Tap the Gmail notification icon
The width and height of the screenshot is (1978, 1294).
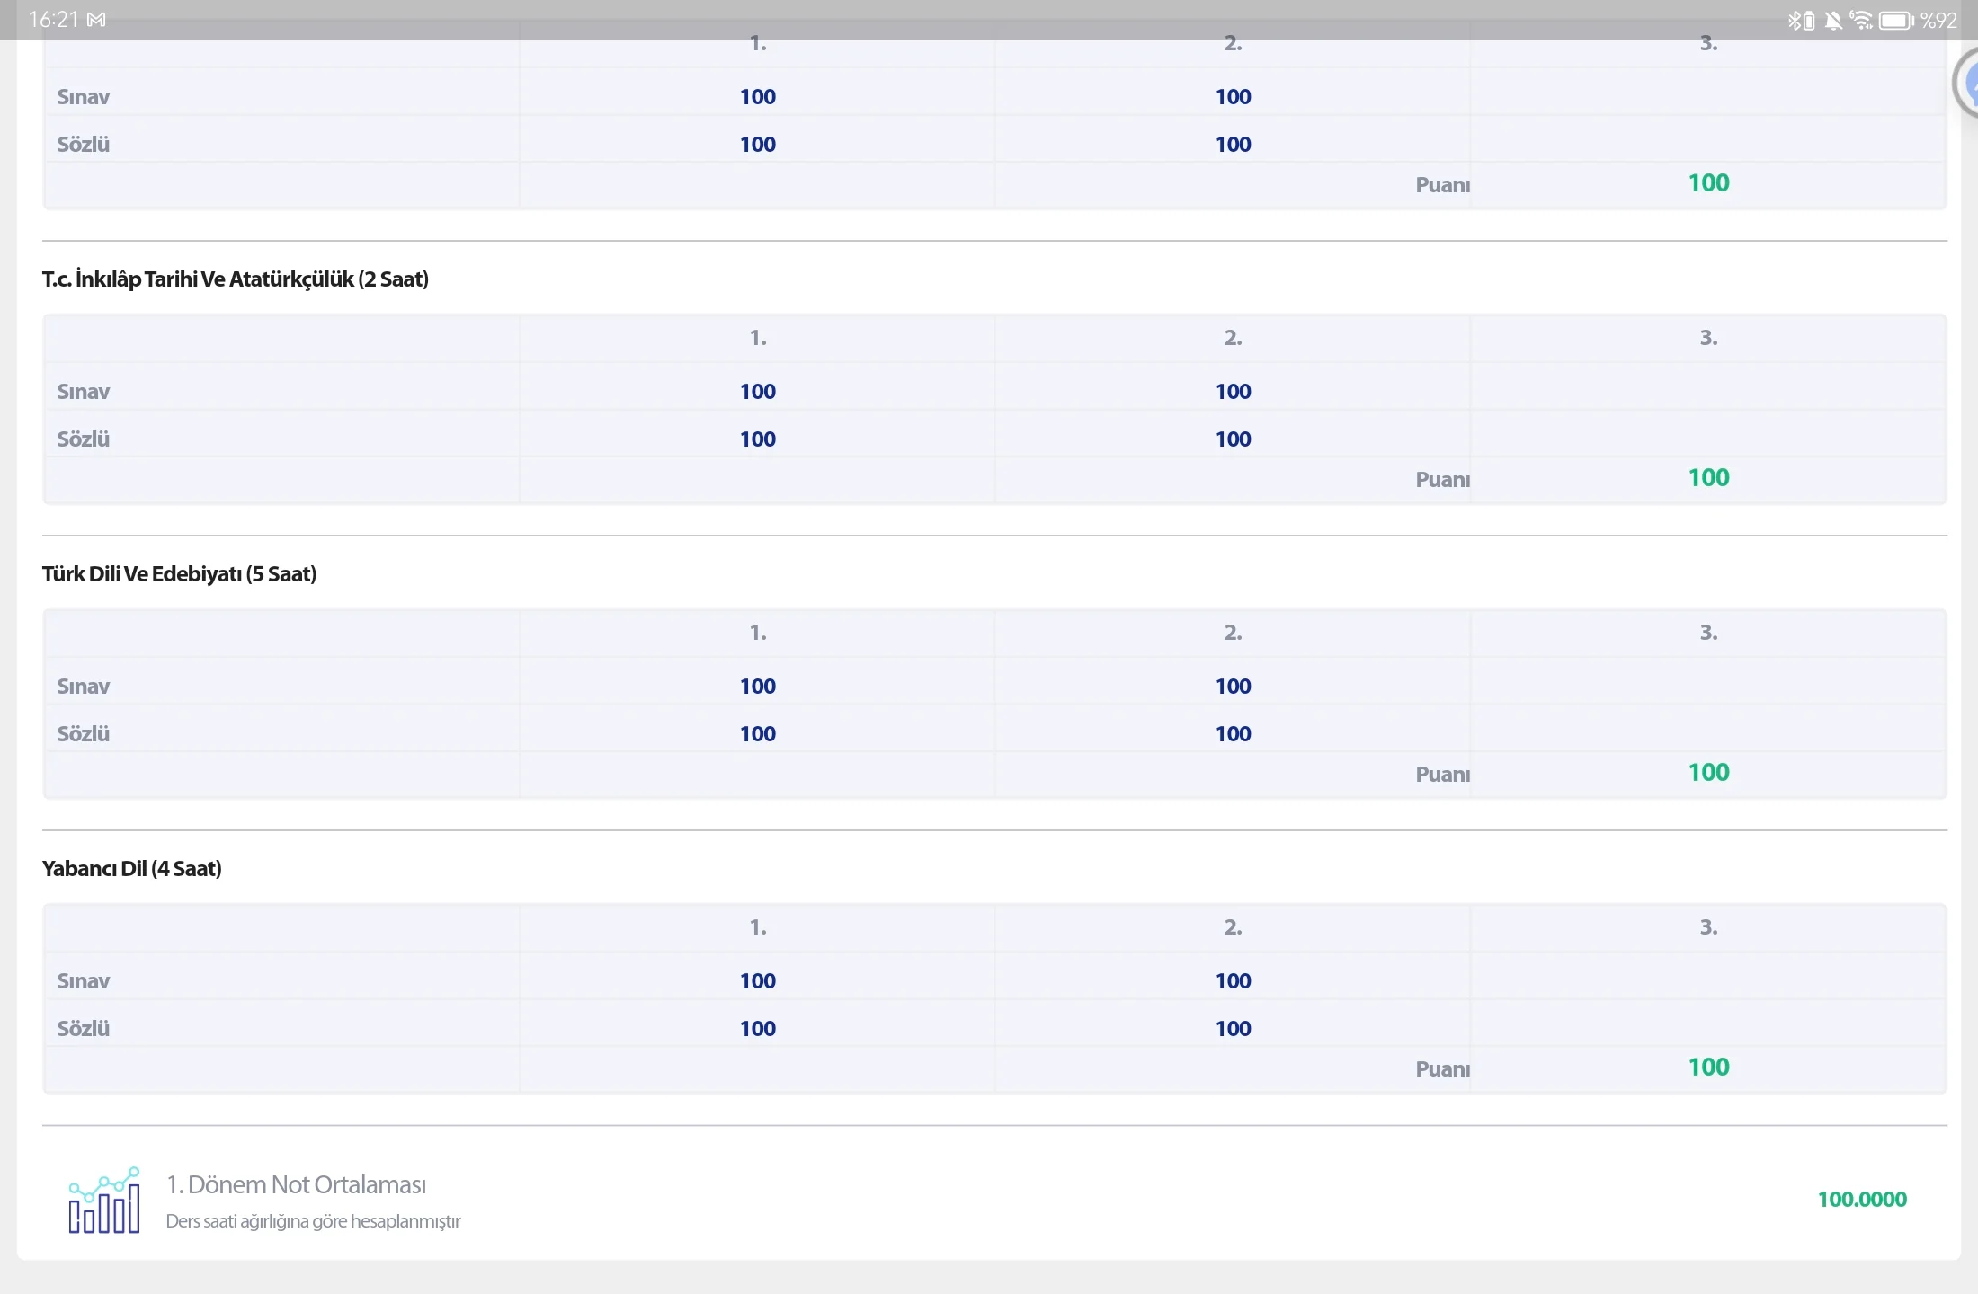click(96, 20)
